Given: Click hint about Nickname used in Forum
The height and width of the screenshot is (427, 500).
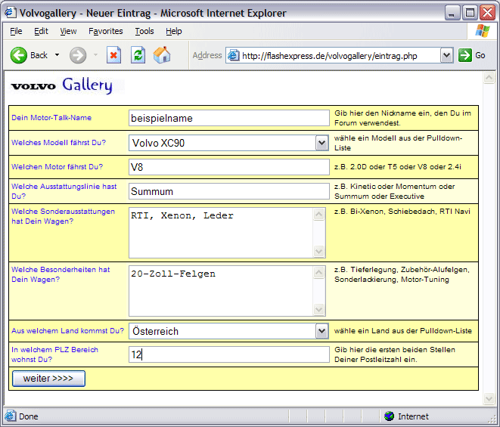Looking at the screenshot, I should (402, 118).
